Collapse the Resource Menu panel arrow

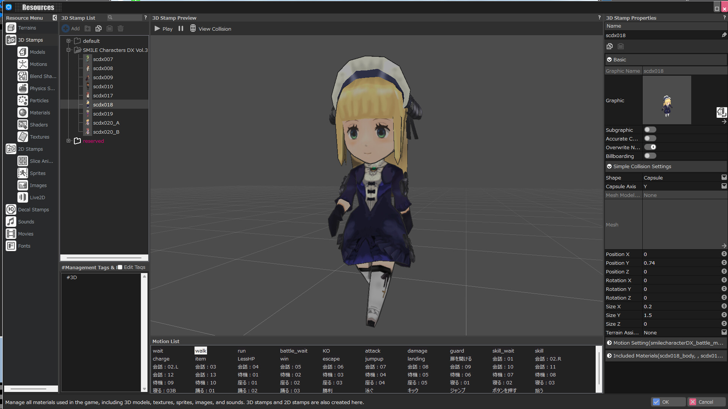[x=55, y=17]
